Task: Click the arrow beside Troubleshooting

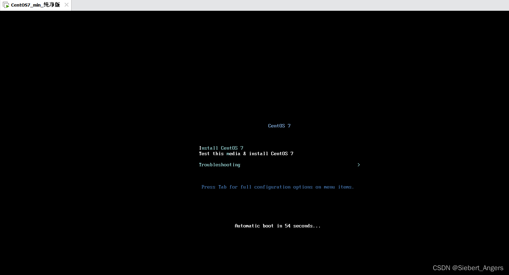Action: pos(359,165)
